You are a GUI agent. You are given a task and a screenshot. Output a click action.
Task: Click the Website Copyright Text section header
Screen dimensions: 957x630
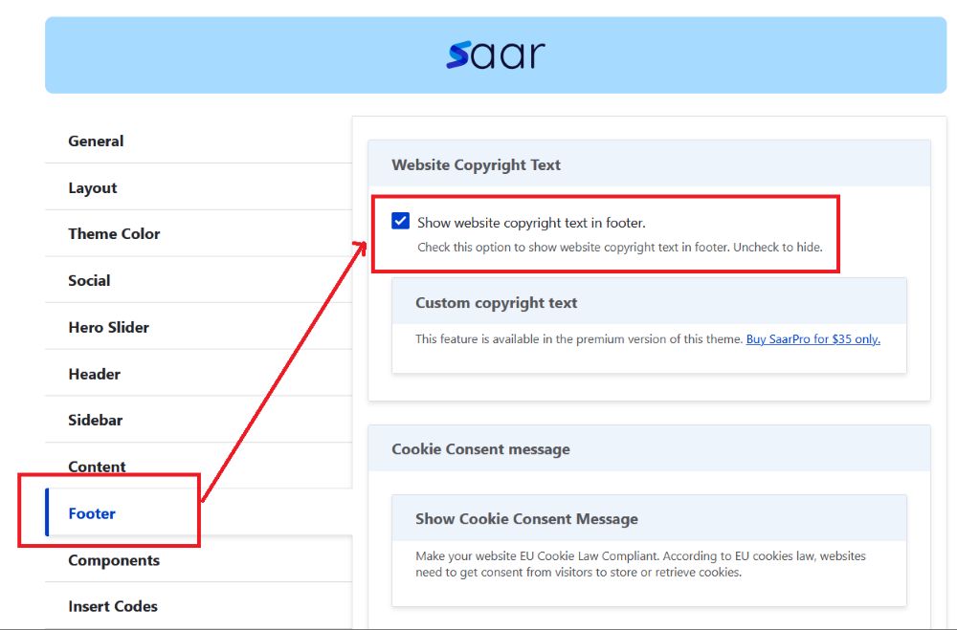point(476,164)
